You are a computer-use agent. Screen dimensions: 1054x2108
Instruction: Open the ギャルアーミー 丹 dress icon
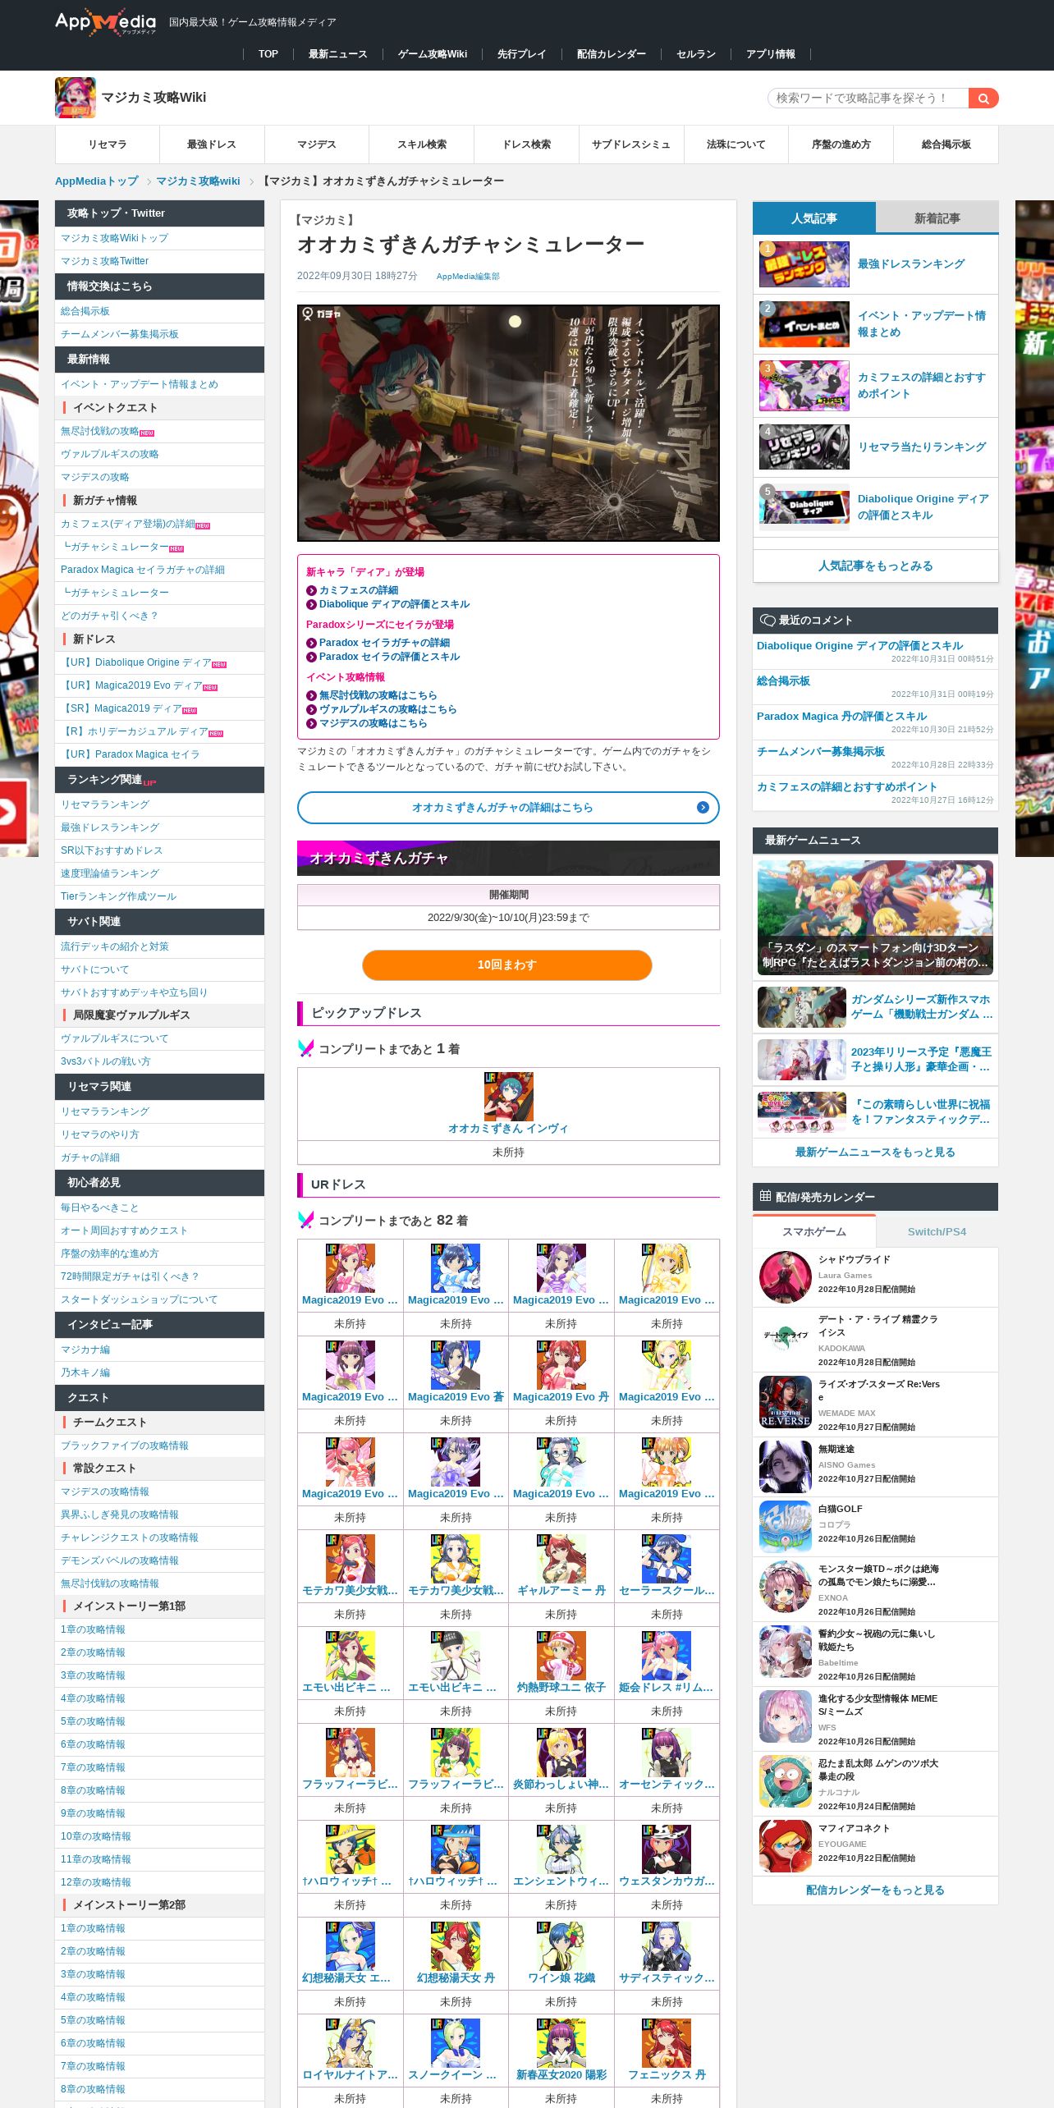561,1558
